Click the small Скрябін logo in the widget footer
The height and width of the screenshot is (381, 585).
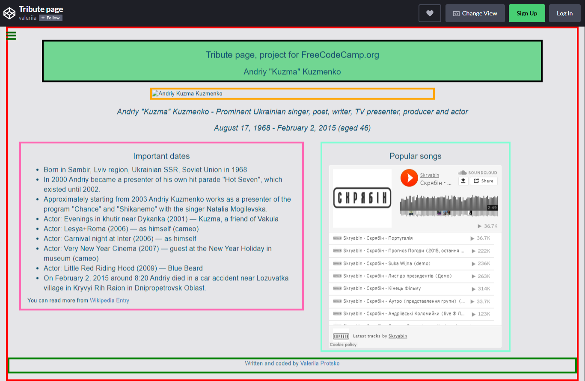[x=341, y=336]
